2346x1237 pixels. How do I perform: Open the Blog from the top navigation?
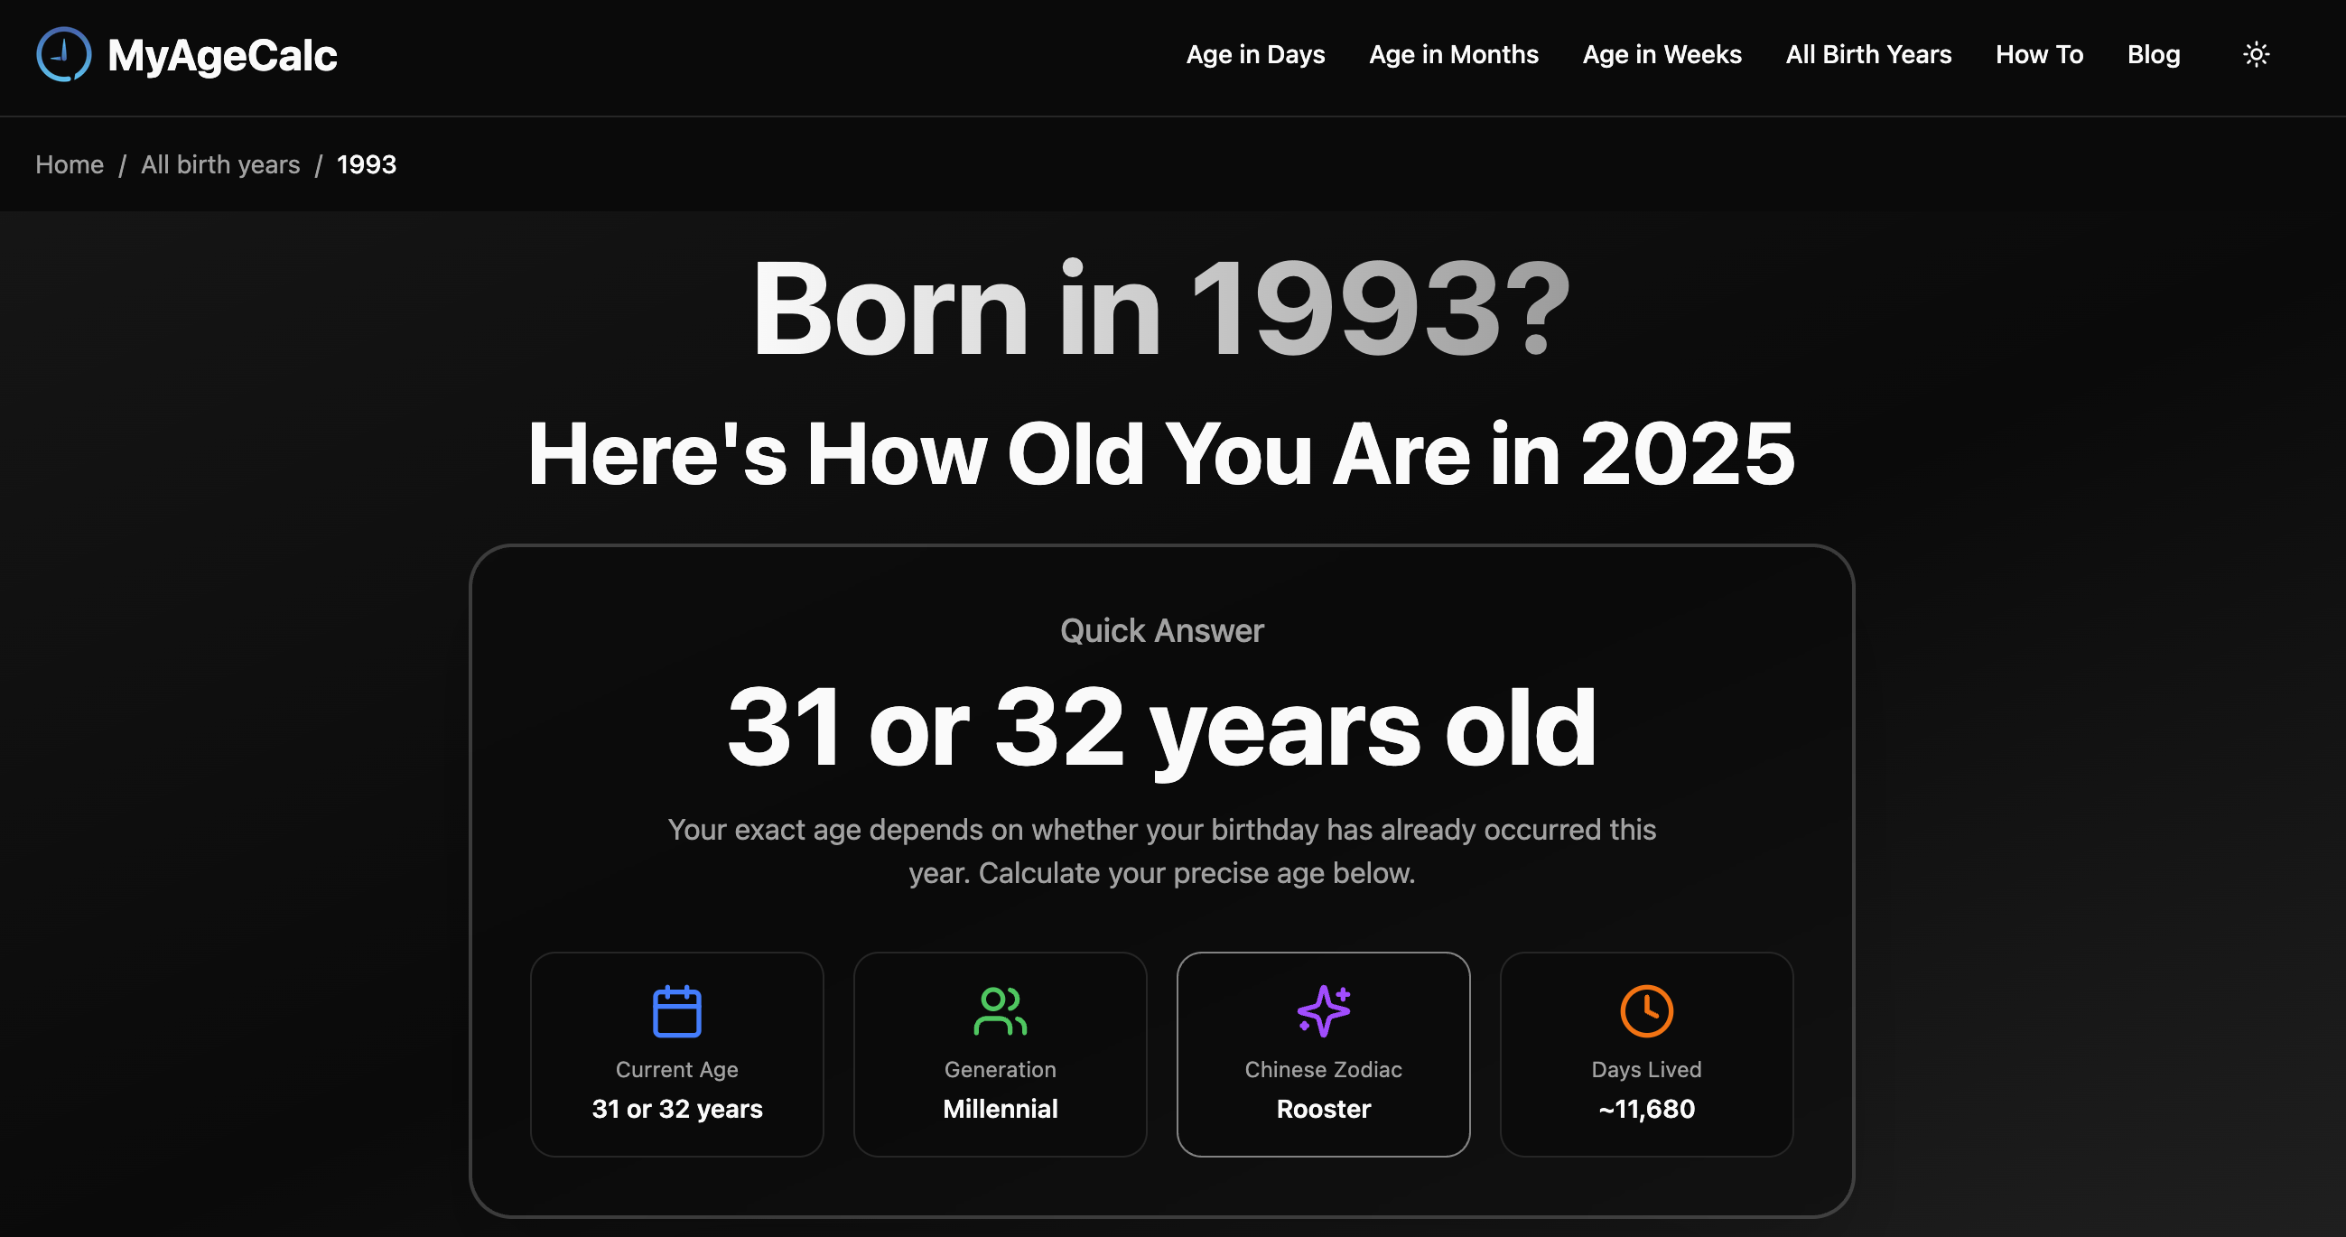2154,55
